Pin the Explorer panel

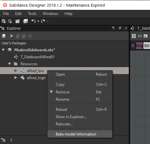[x=114, y=28]
